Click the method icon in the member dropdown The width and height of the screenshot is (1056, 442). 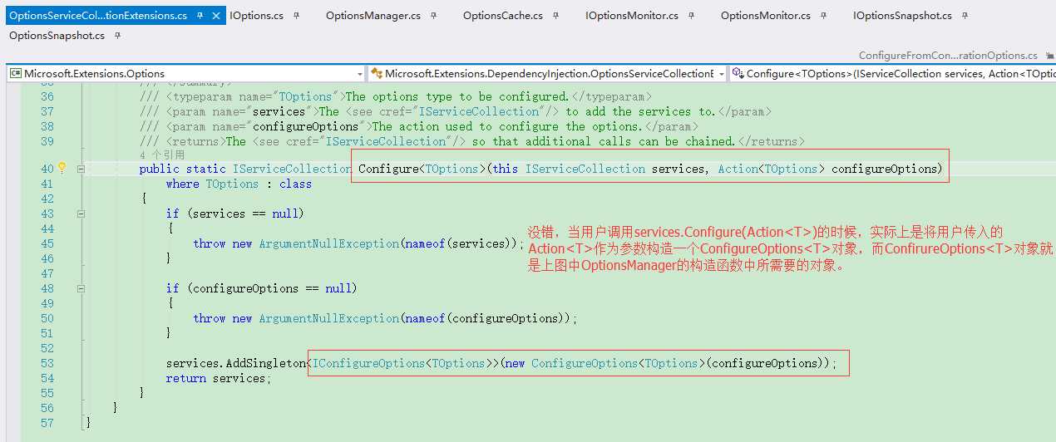click(x=738, y=73)
